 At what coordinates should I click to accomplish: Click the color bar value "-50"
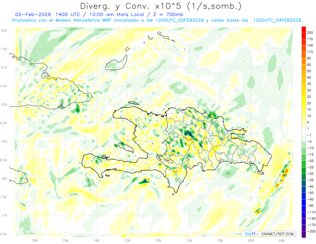tap(310, 193)
